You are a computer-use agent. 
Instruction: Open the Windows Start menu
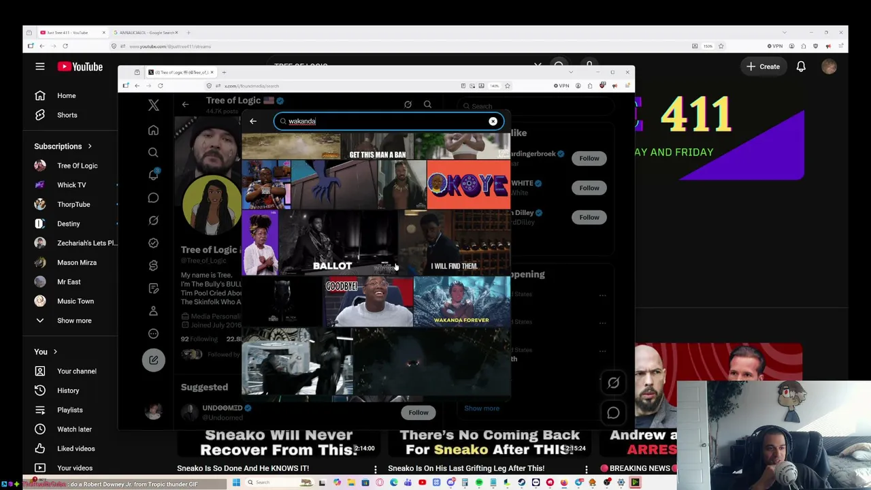coord(235,483)
